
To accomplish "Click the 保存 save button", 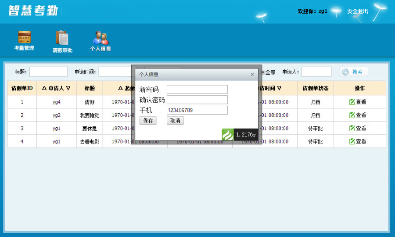I will click(x=148, y=121).
